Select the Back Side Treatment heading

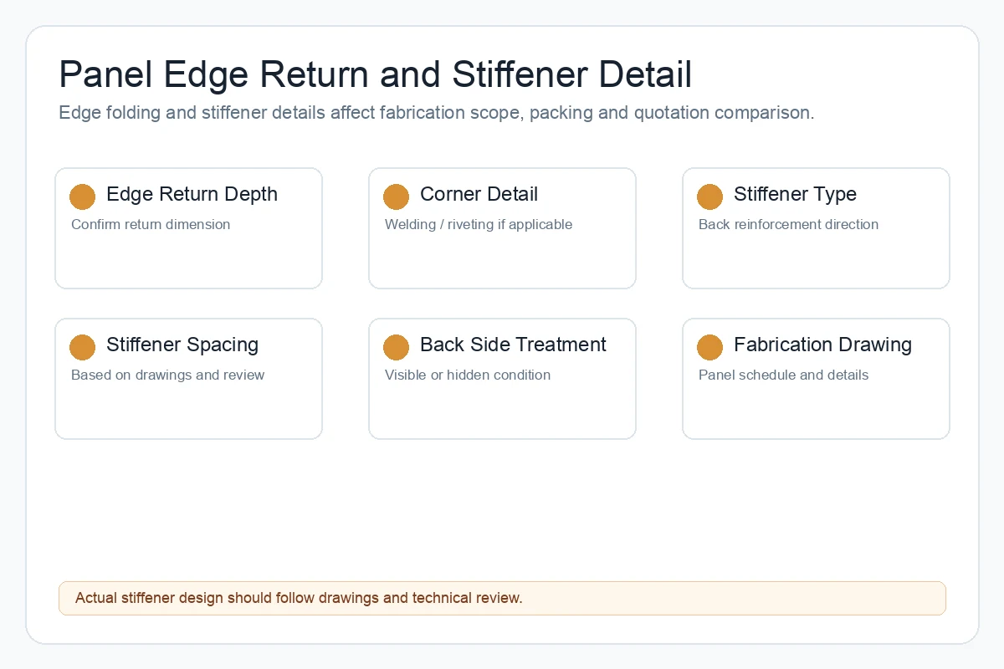pyautogui.click(x=513, y=345)
